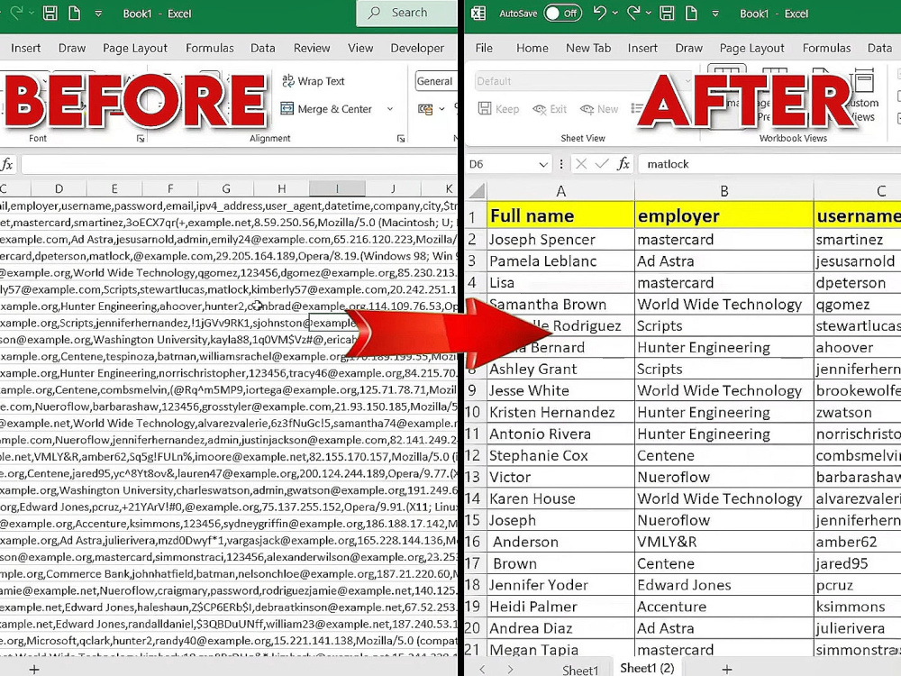Click the New document icon in right window
The image size is (901, 676).
tap(691, 14)
